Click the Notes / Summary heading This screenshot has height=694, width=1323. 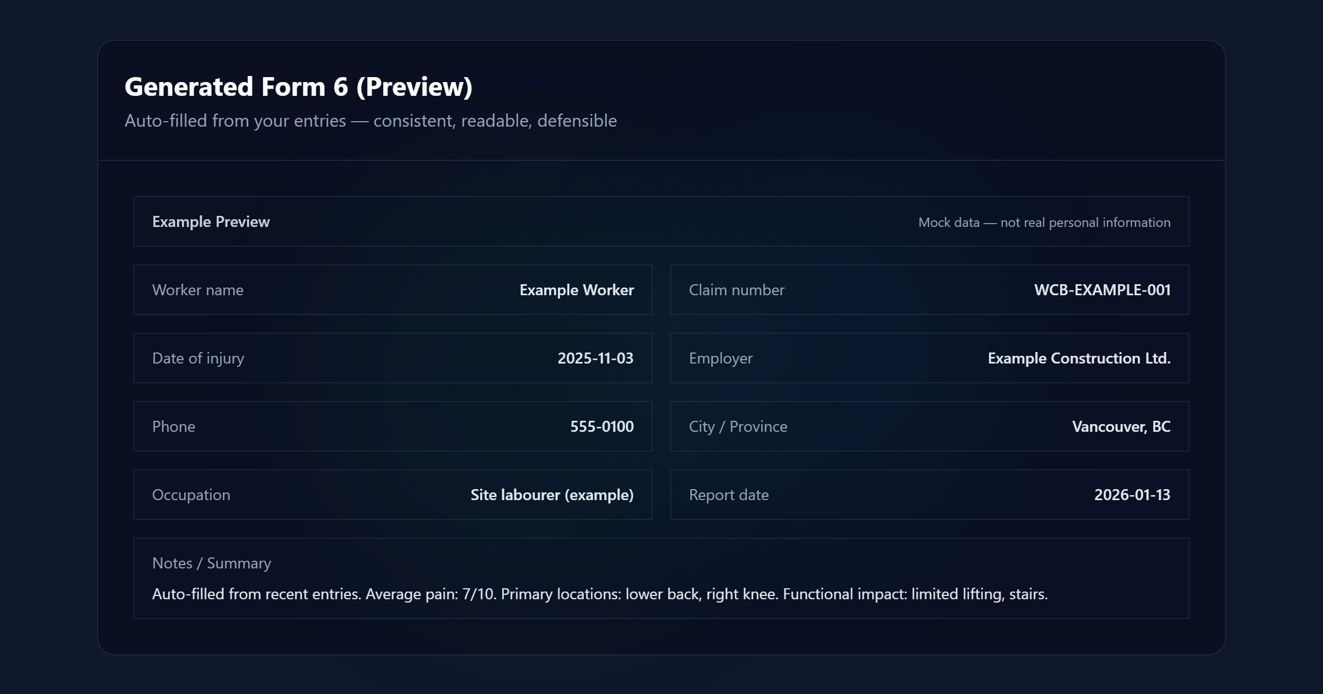click(x=212, y=563)
